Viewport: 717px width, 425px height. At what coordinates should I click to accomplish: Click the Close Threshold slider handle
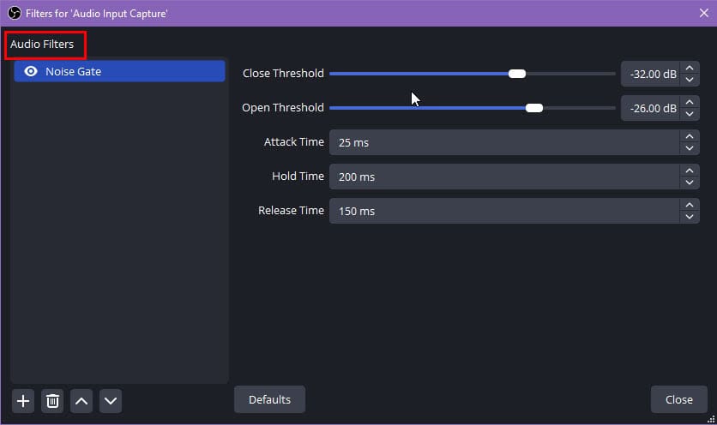(x=517, y=74)
